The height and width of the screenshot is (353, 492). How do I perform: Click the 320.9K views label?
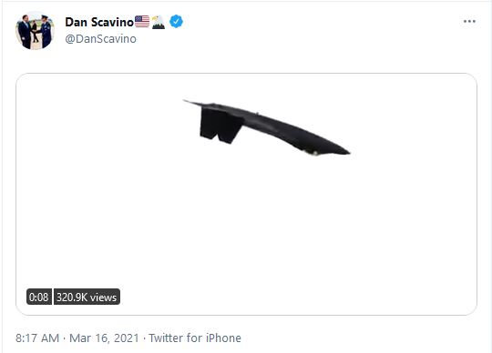click(x=87, y=297)
